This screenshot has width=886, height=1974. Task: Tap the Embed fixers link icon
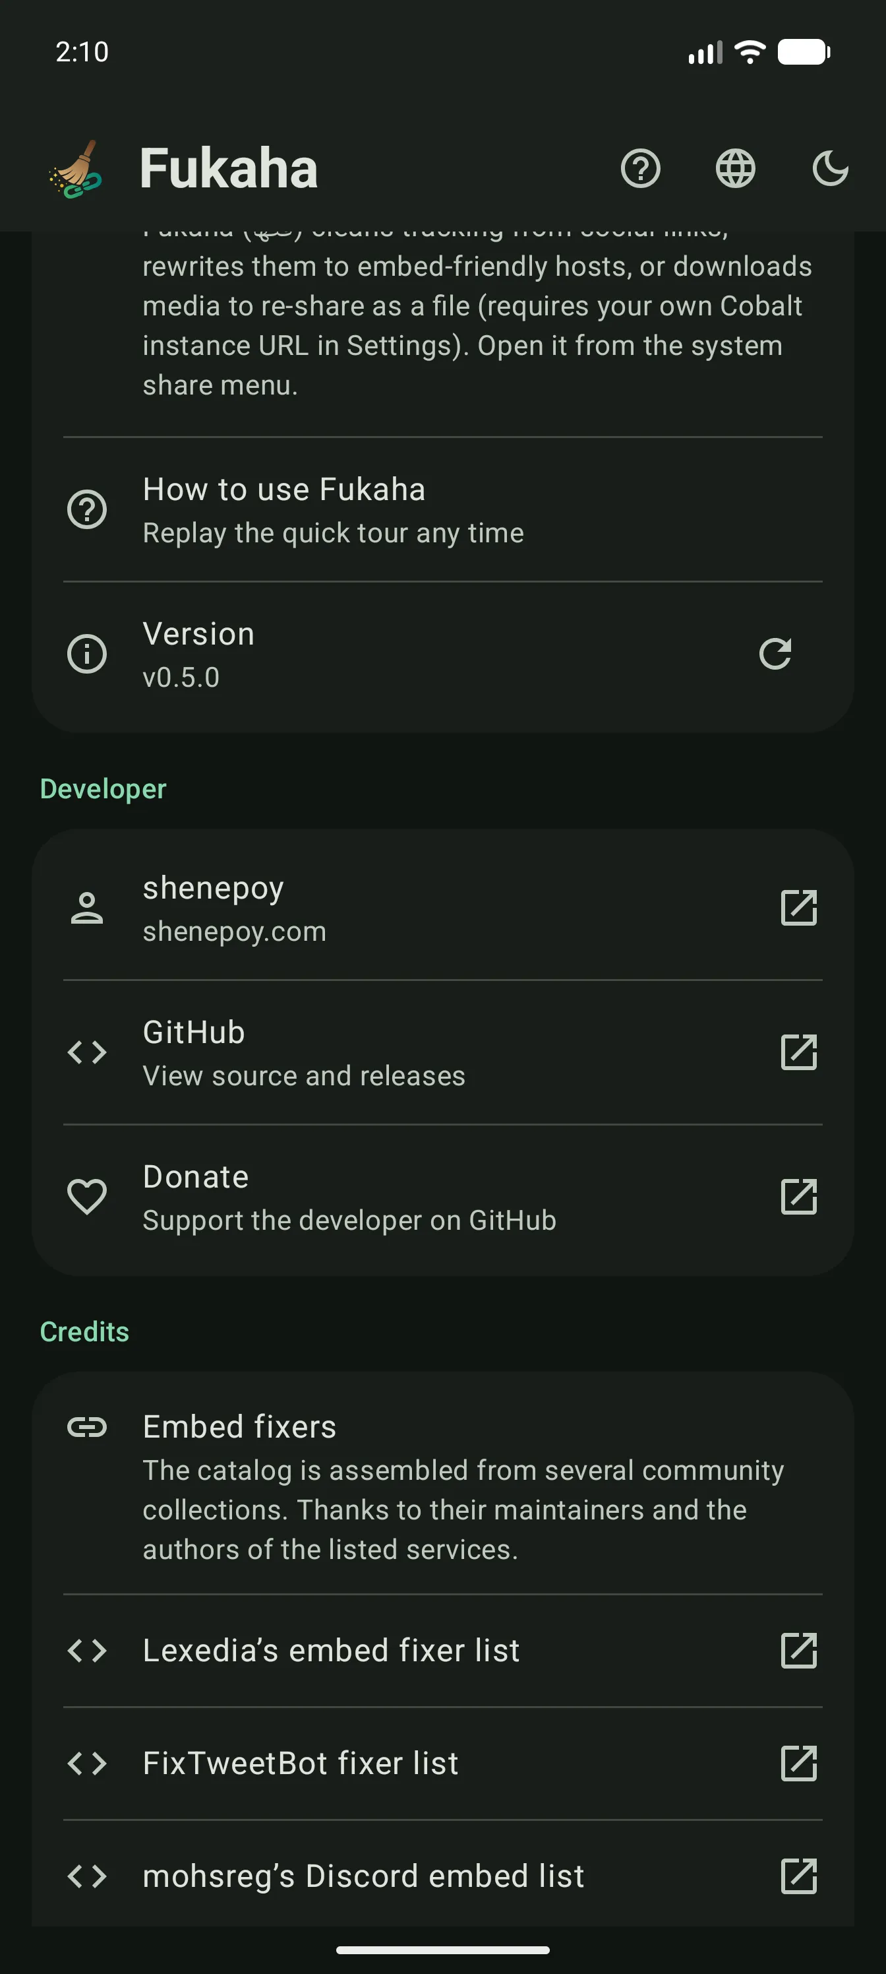coord(87,1427)
